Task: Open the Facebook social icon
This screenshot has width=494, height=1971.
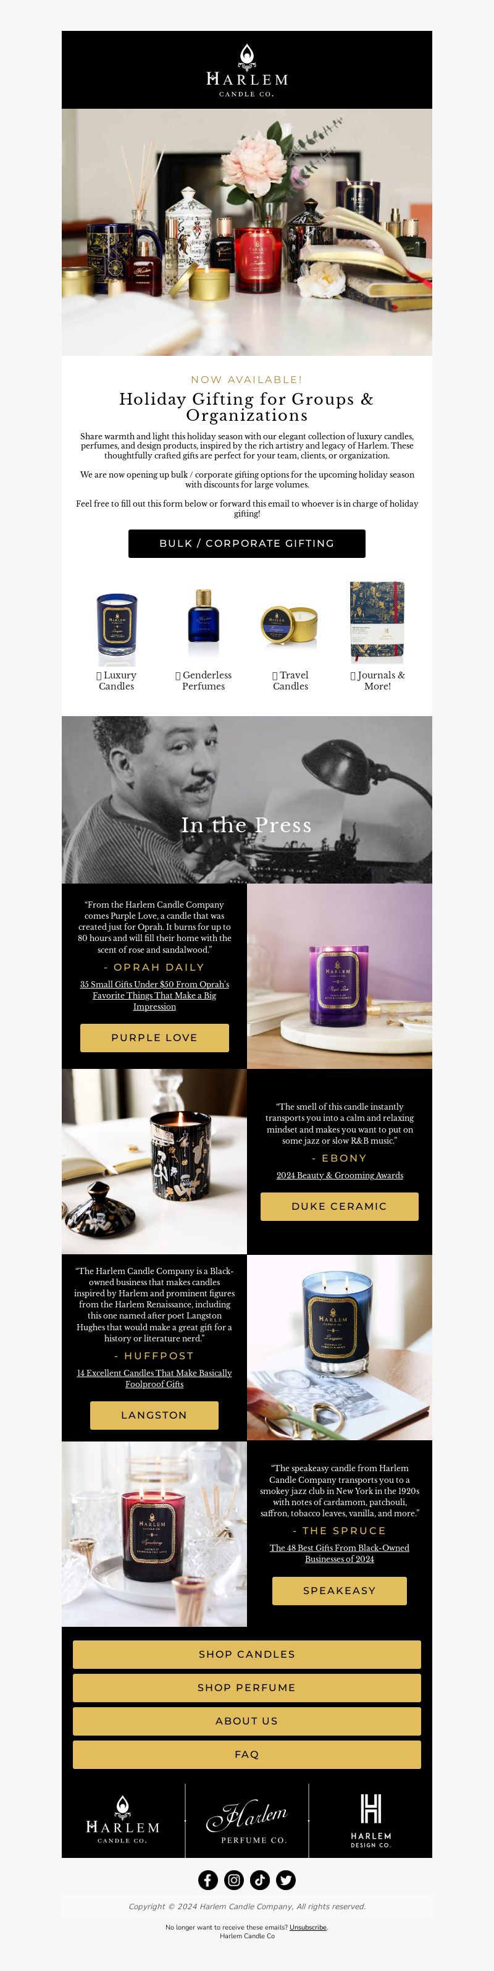Action: [208, 1880]
